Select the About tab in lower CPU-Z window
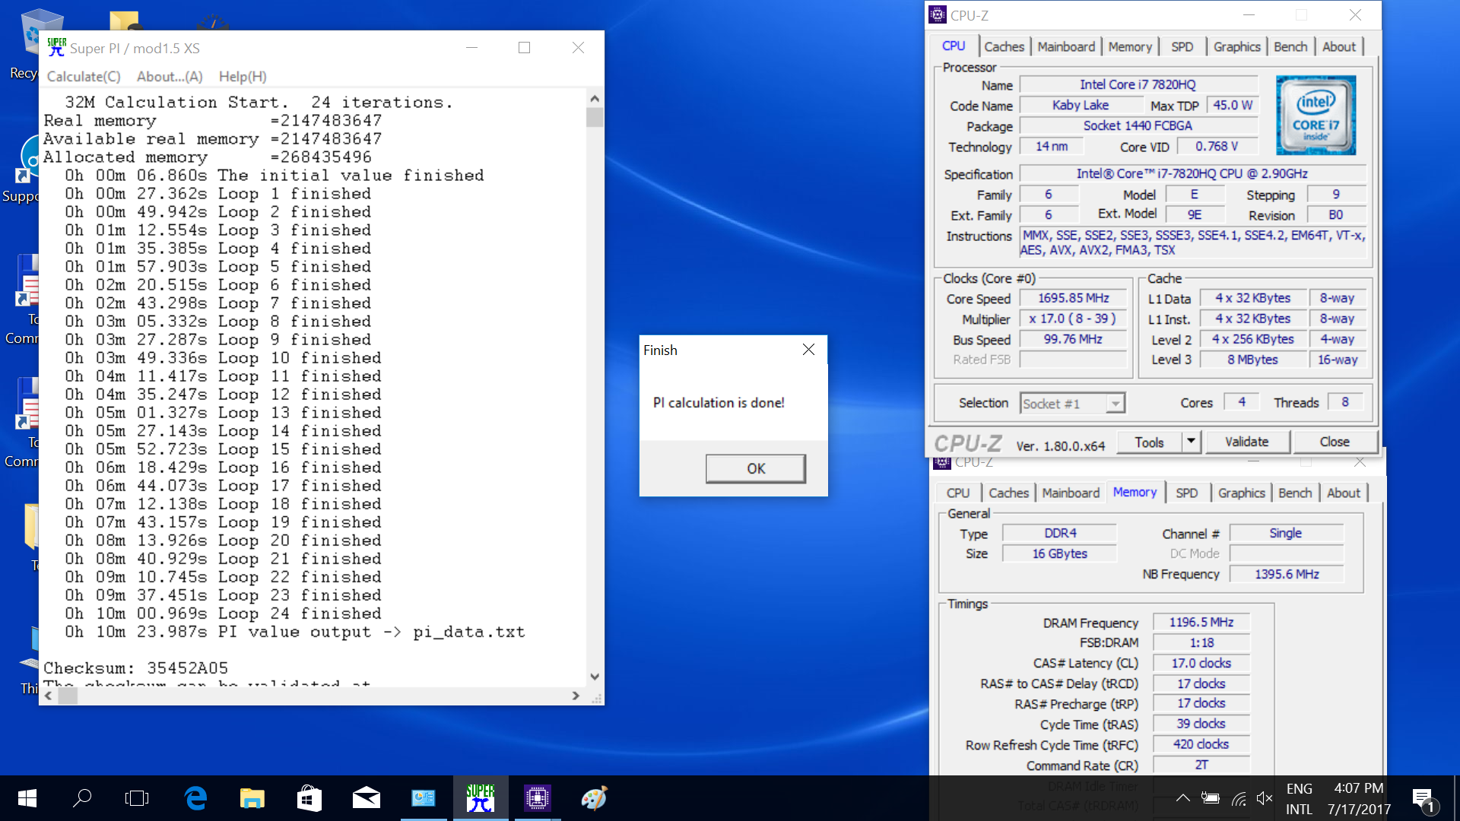The height and width of the screenshot is (821, 1460). 1343,493
